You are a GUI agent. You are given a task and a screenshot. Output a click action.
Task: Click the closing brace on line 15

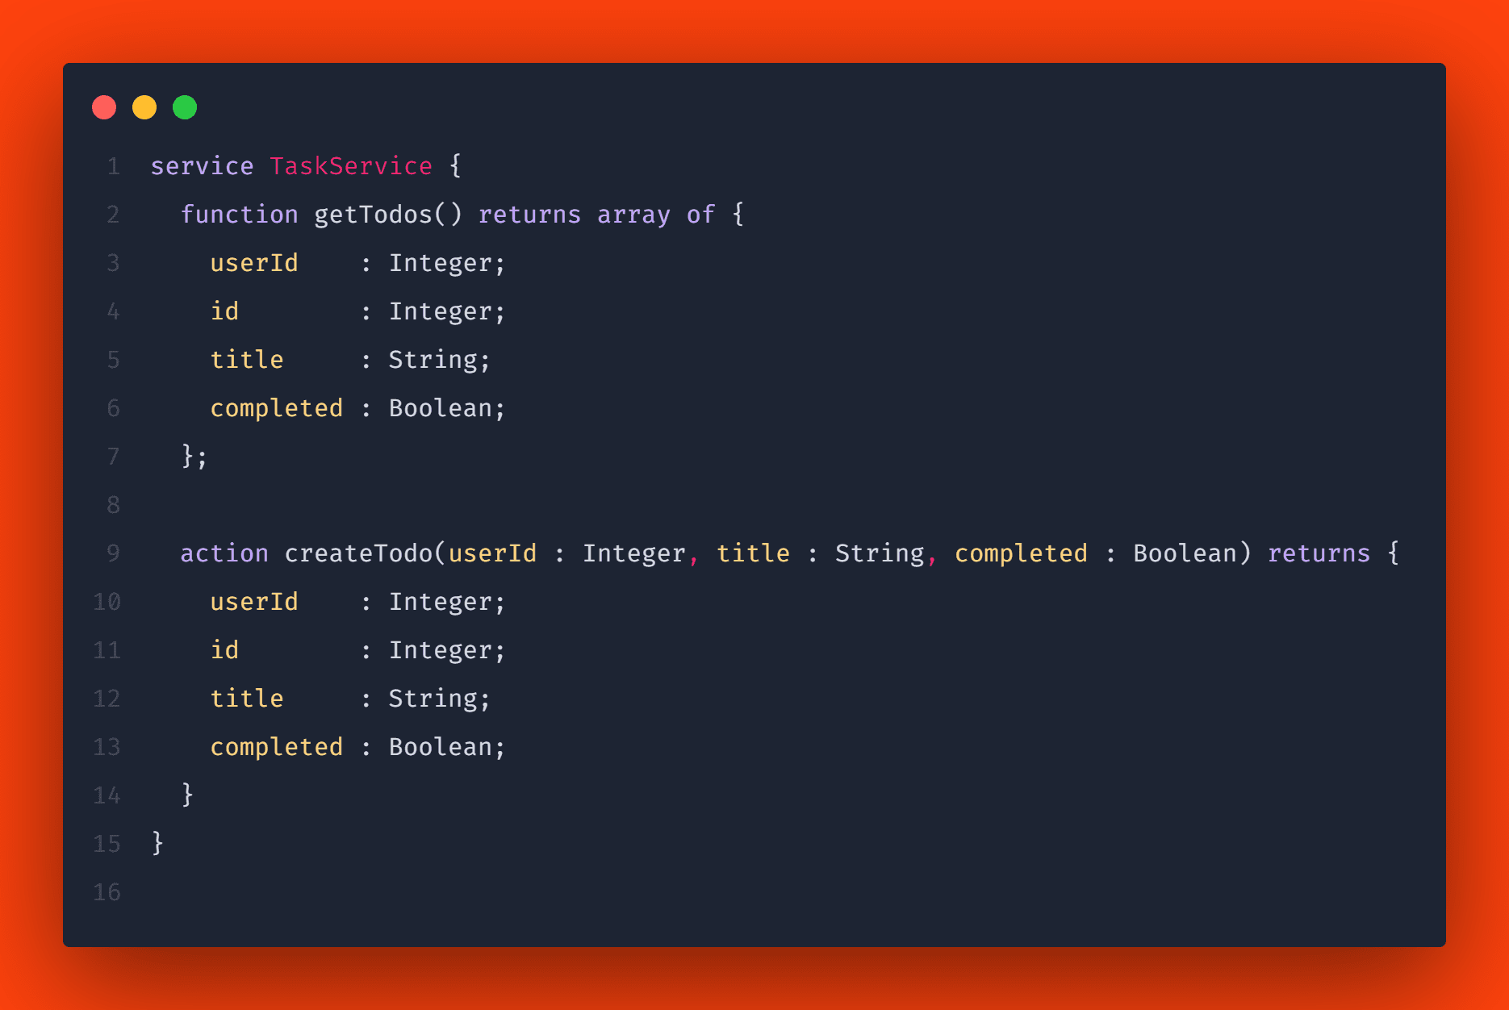tap(158, 843)
